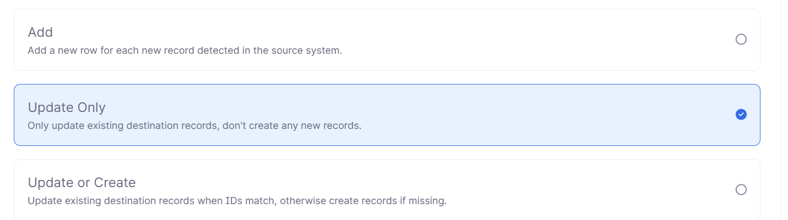Click the checked Update Only radio button
Screen dimensions: 788x220
tap(741, 115)
